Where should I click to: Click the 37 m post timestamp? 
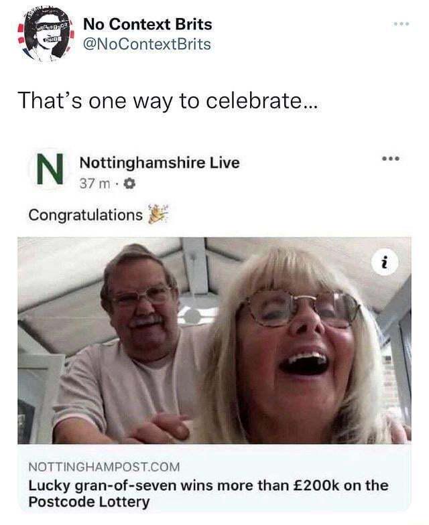pyautogui.click(x=91, y=182)
